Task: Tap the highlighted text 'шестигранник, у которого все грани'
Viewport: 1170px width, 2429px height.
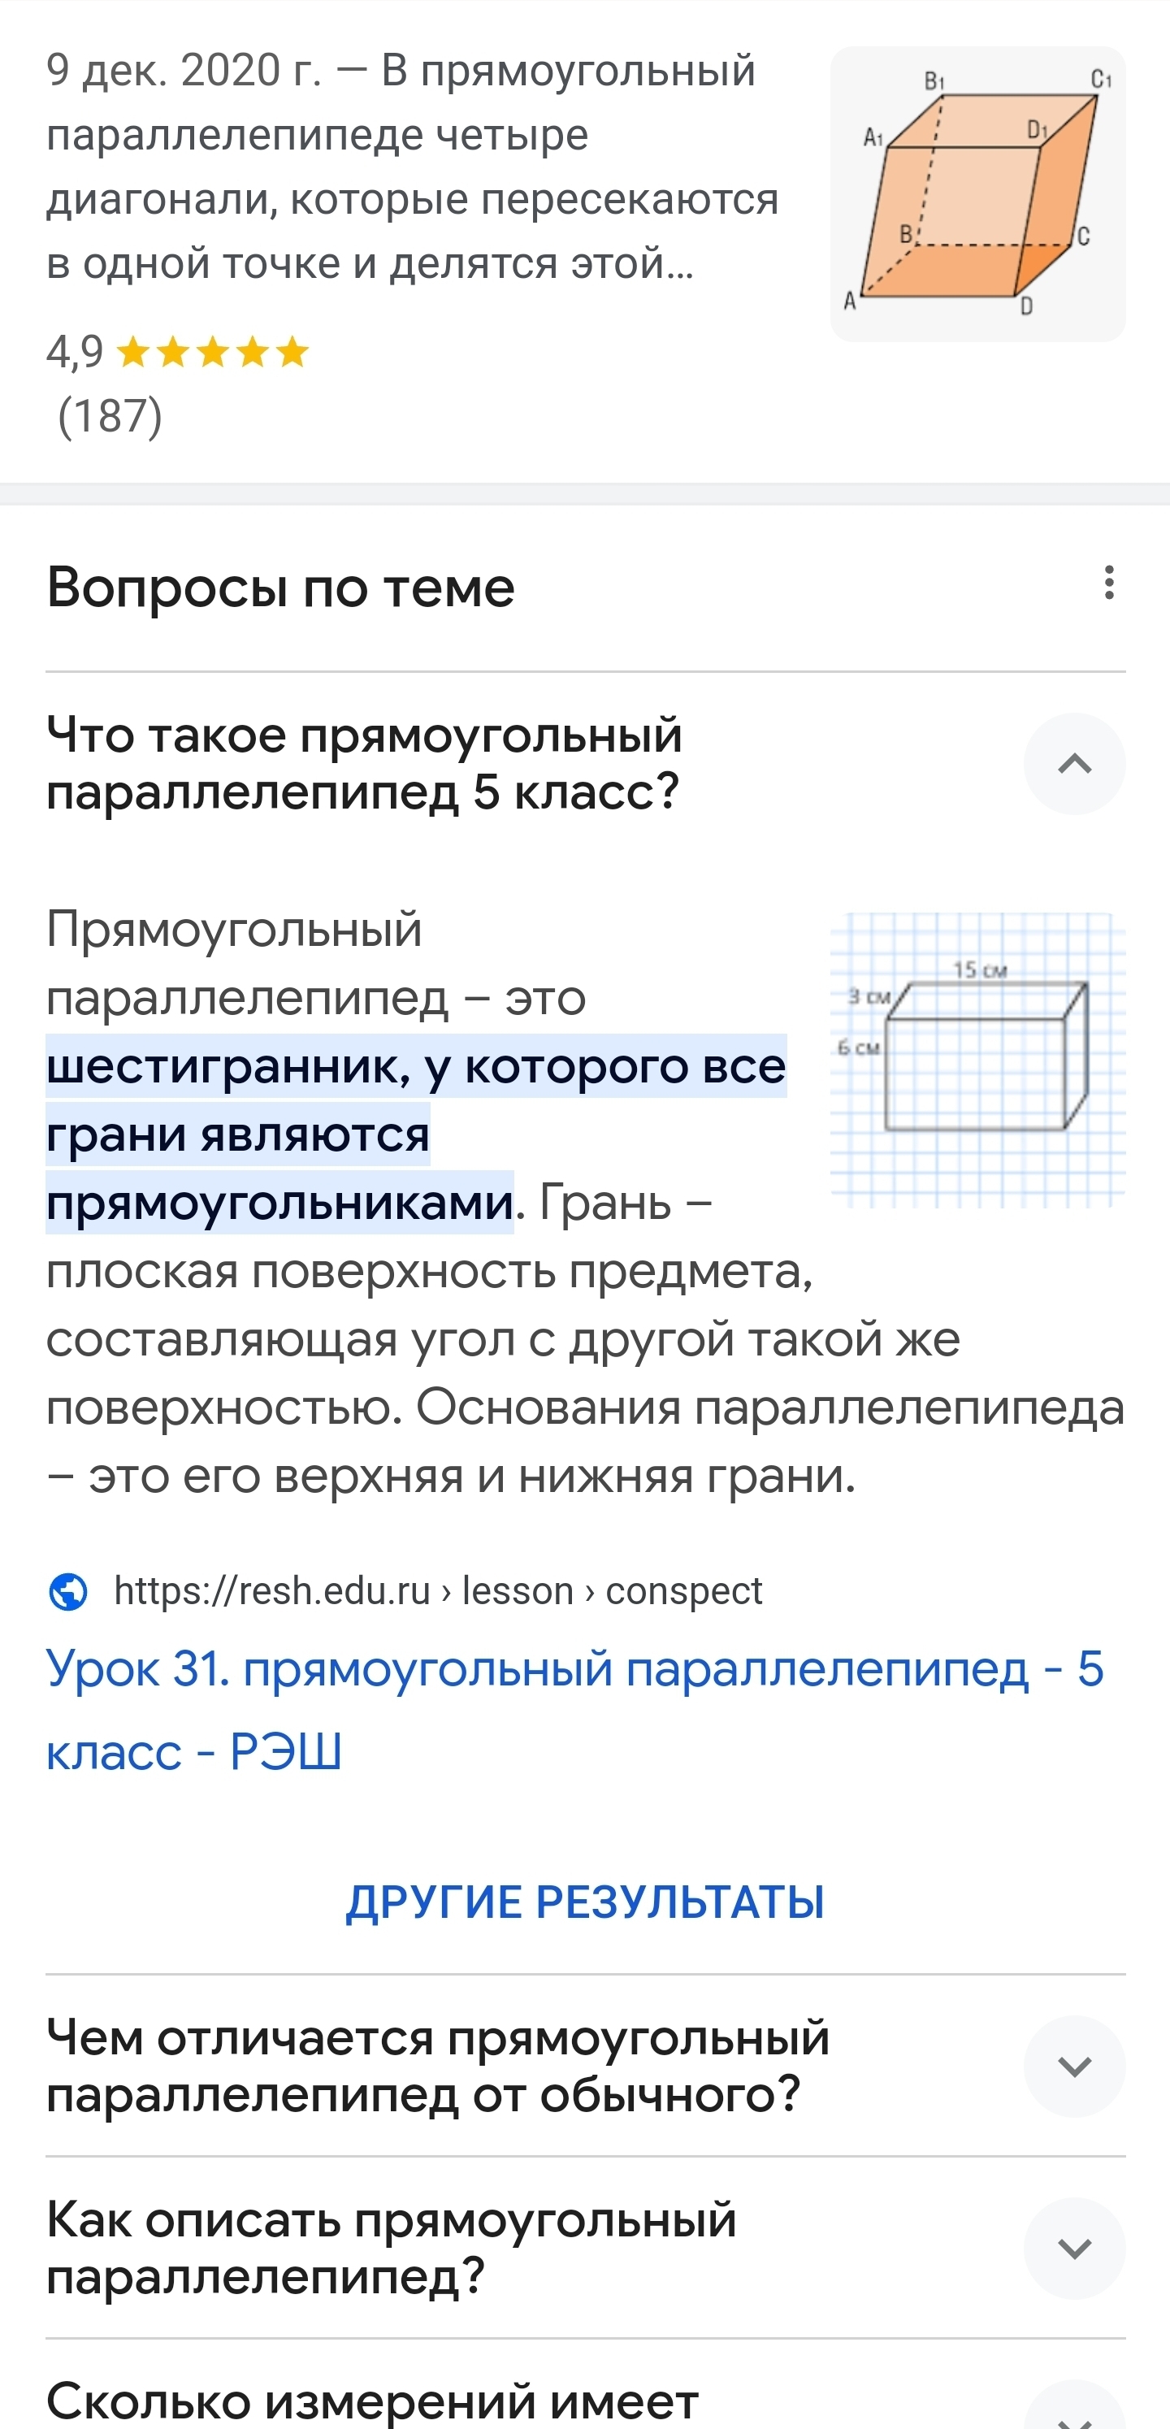Action: 416,1100
